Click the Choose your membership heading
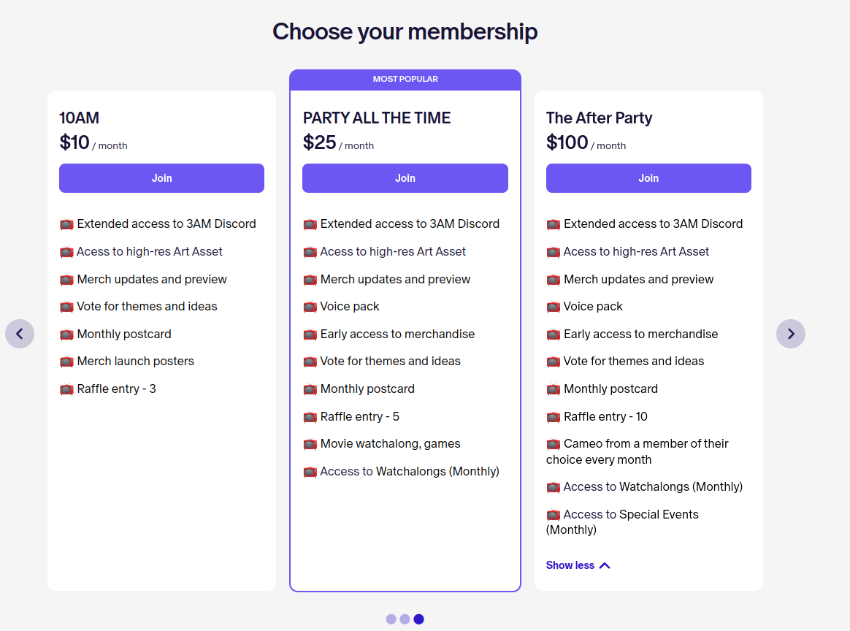Screen dimensions: 850x631 pos(405,31)
